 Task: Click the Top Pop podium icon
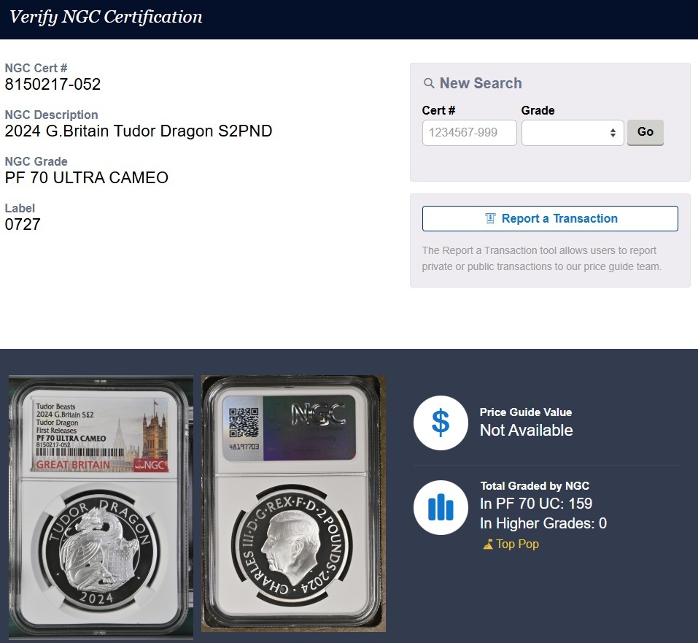pos(488,544)
